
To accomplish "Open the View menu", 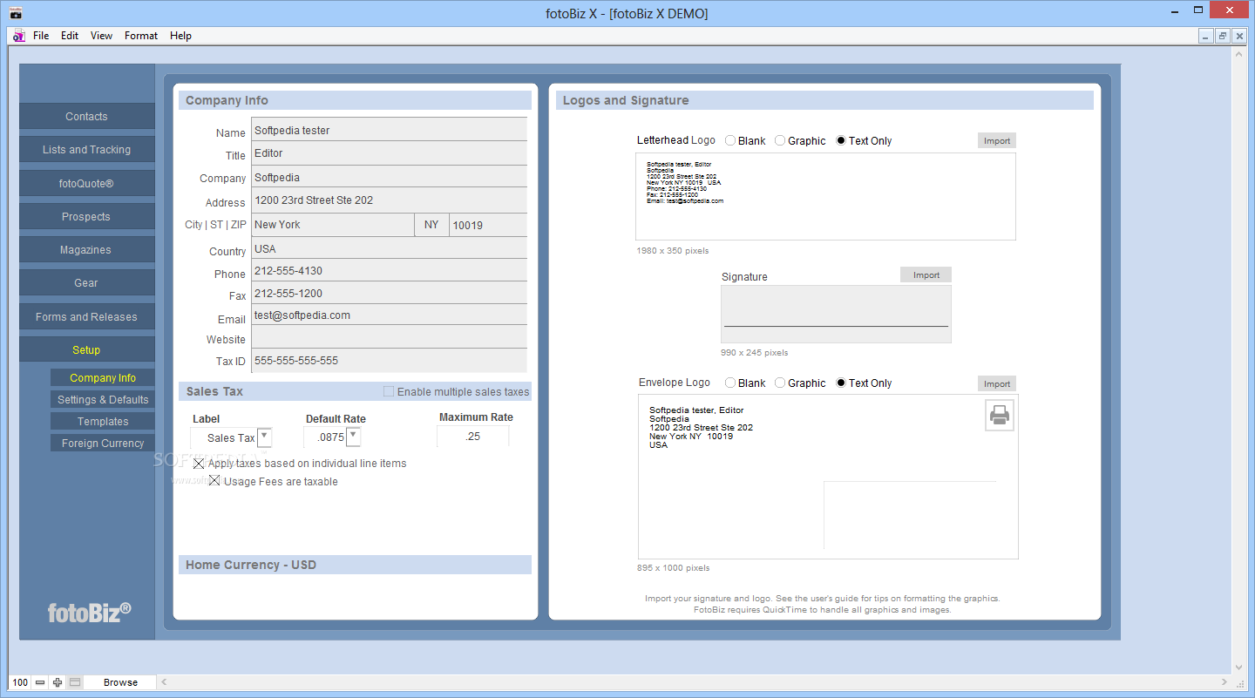I will click(x=101, y=36).
